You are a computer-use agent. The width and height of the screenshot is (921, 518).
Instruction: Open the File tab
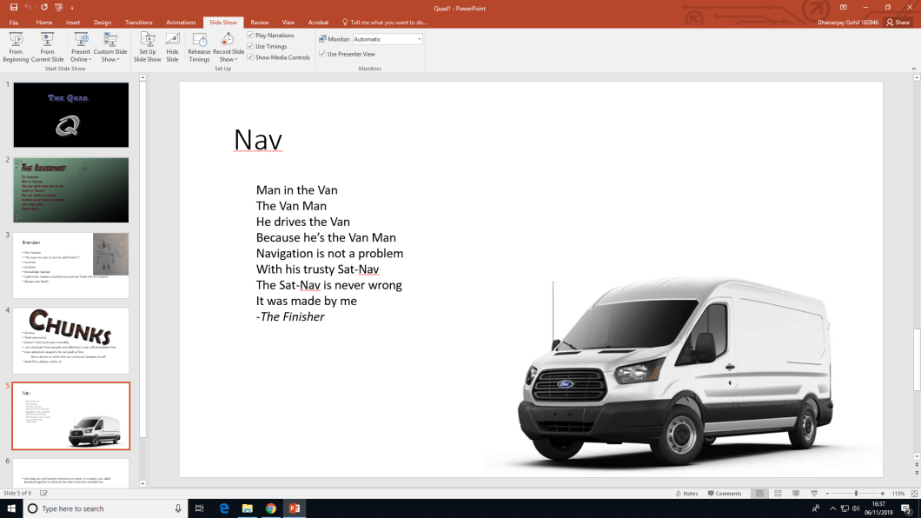(14, 23)
